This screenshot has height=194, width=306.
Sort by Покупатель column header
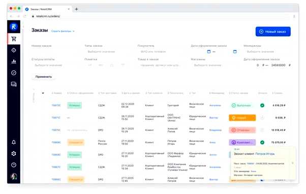coord(175,93)
